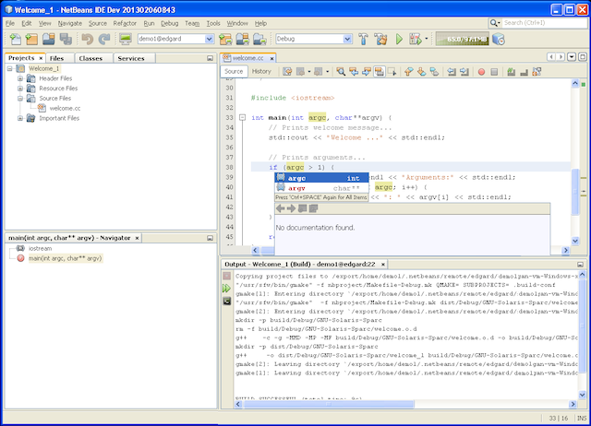The width and height of the screenshot is (591, 426).
Task: Click the Find Selection magnifier icon in editor
Action: 340,71
